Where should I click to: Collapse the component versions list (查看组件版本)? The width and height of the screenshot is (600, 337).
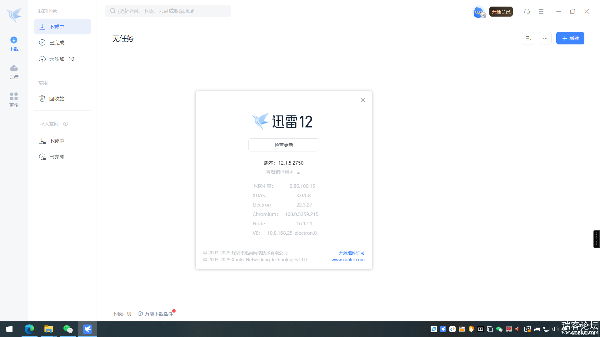pyautogui.click(x=283, y=172)
